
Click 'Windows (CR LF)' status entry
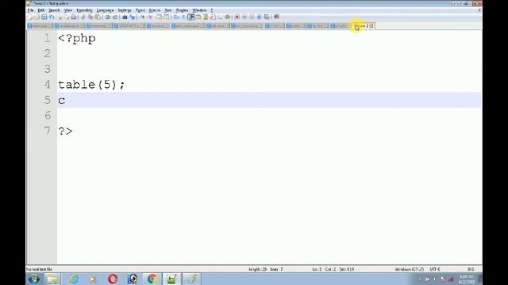pos(410,269)
